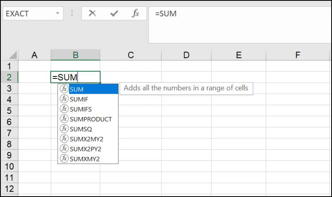
Task: Click the active cell B2 containing =SUM
Action: tap(75, 77)
